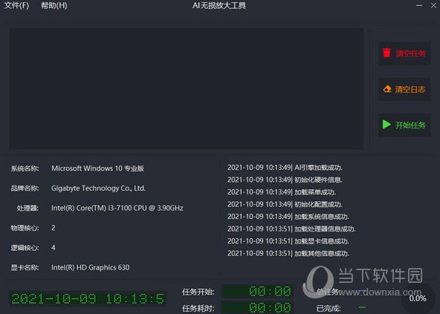Click the 任务开始 time display 00:00
This screenshot has width=440, height=314.
coord(257,291)
